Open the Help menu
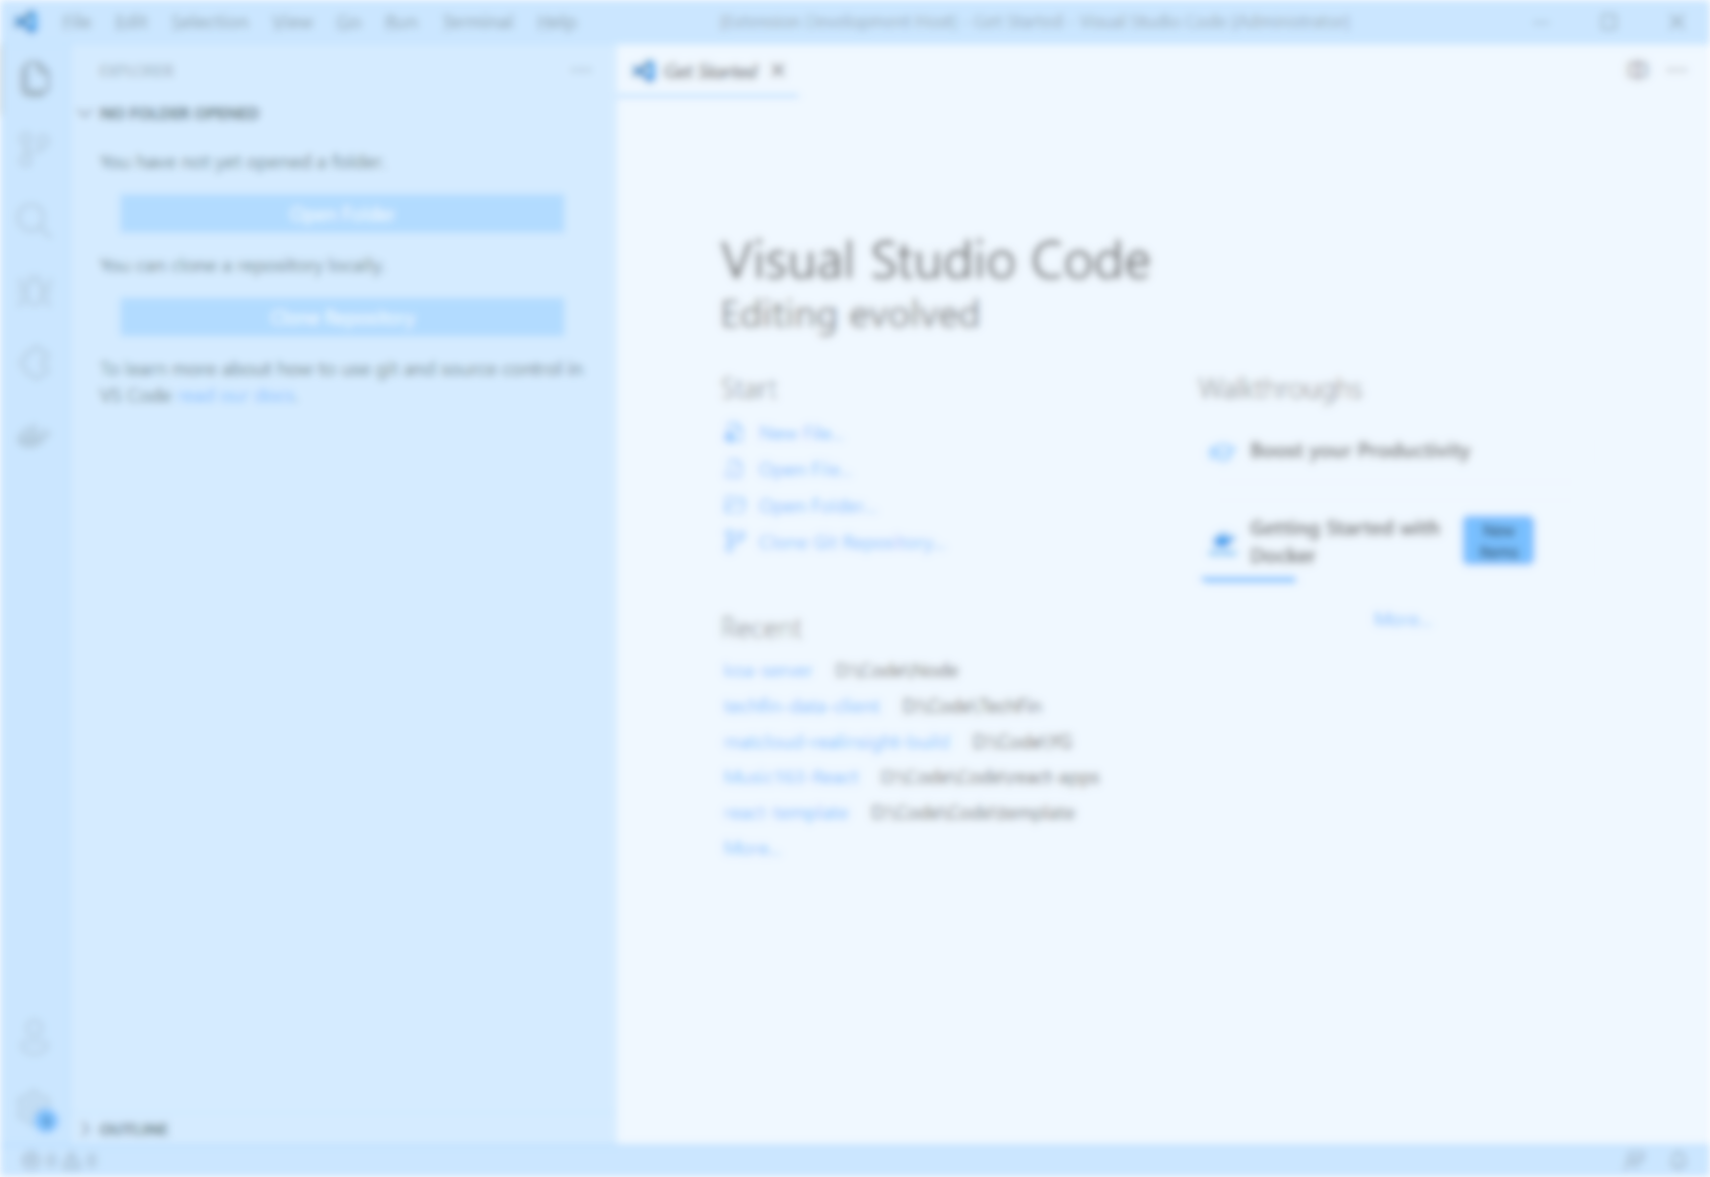Screen dimensions: 1710x1177 point(556,22)
